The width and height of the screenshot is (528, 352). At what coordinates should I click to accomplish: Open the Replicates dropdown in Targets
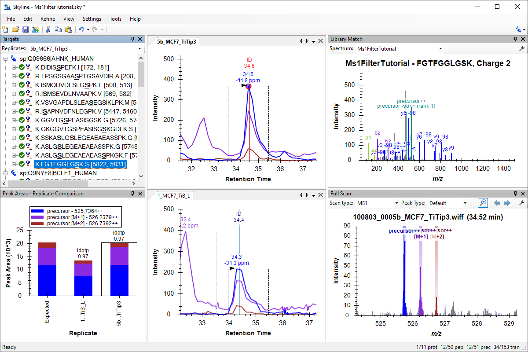tap(139, 49)
